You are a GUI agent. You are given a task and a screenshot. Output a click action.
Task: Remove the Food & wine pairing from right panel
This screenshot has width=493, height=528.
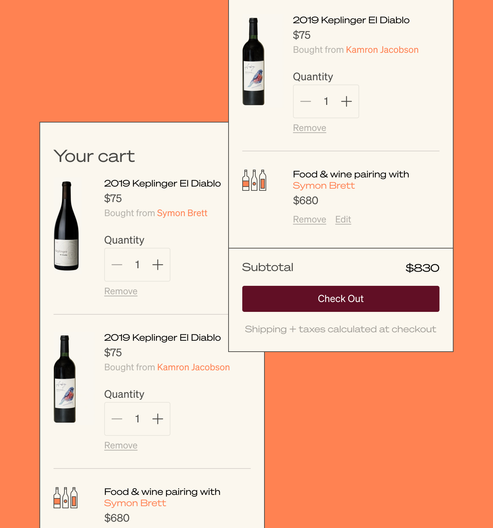pyautogui.click(x=309, y=219)
